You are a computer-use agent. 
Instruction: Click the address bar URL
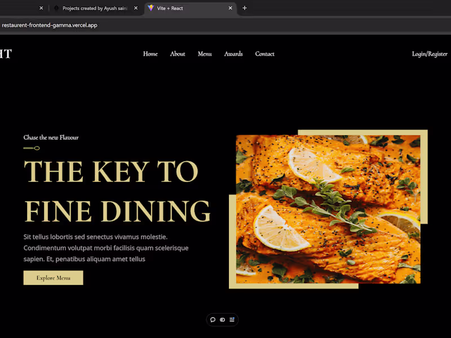(x=50, y=25)
